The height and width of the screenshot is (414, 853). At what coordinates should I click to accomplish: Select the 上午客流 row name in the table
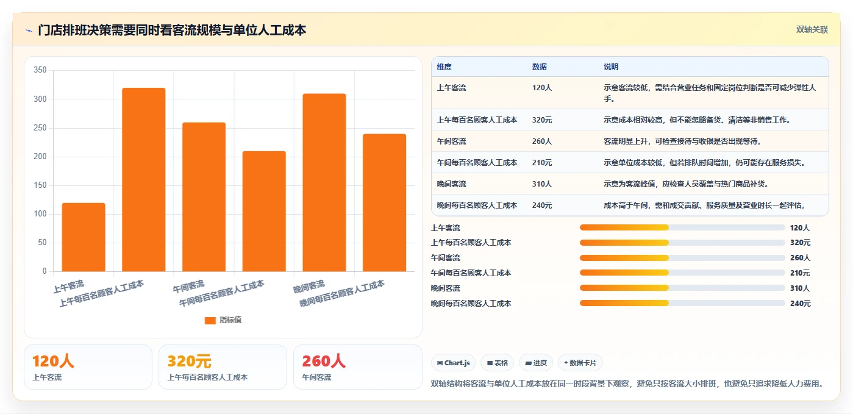pyautogui.click(x=452, y=88)
